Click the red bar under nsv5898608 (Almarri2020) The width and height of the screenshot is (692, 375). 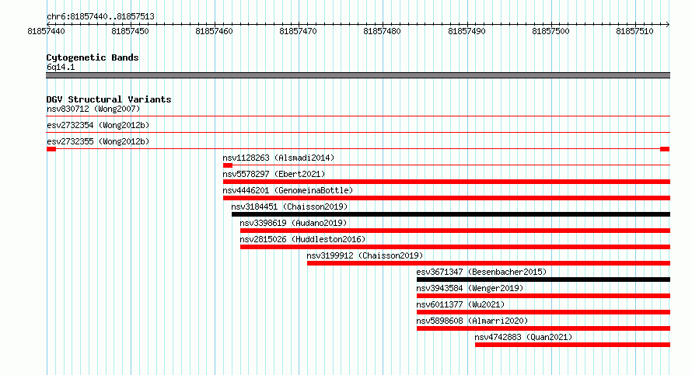[x=543, y=328]
